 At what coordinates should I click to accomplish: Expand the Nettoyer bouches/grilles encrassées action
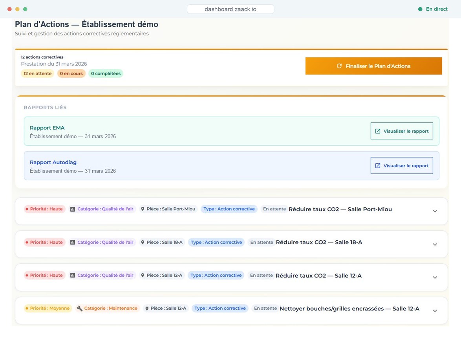click(435, 311)
